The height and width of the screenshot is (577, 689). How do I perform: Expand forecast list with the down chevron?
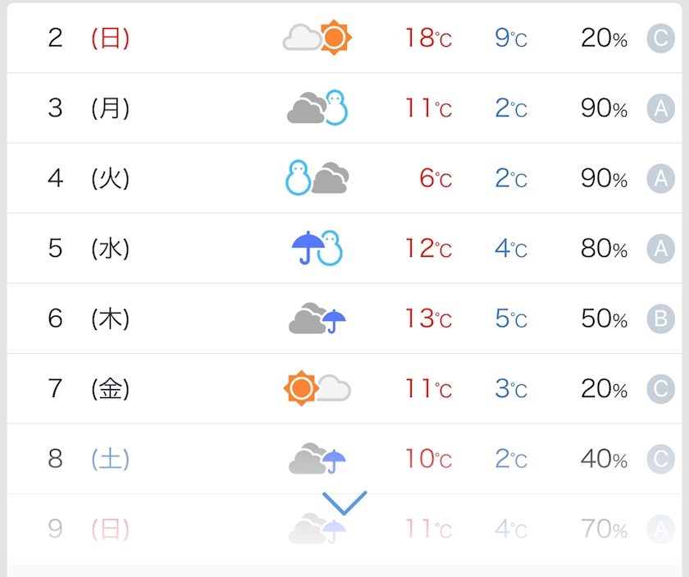click(344, 502)
